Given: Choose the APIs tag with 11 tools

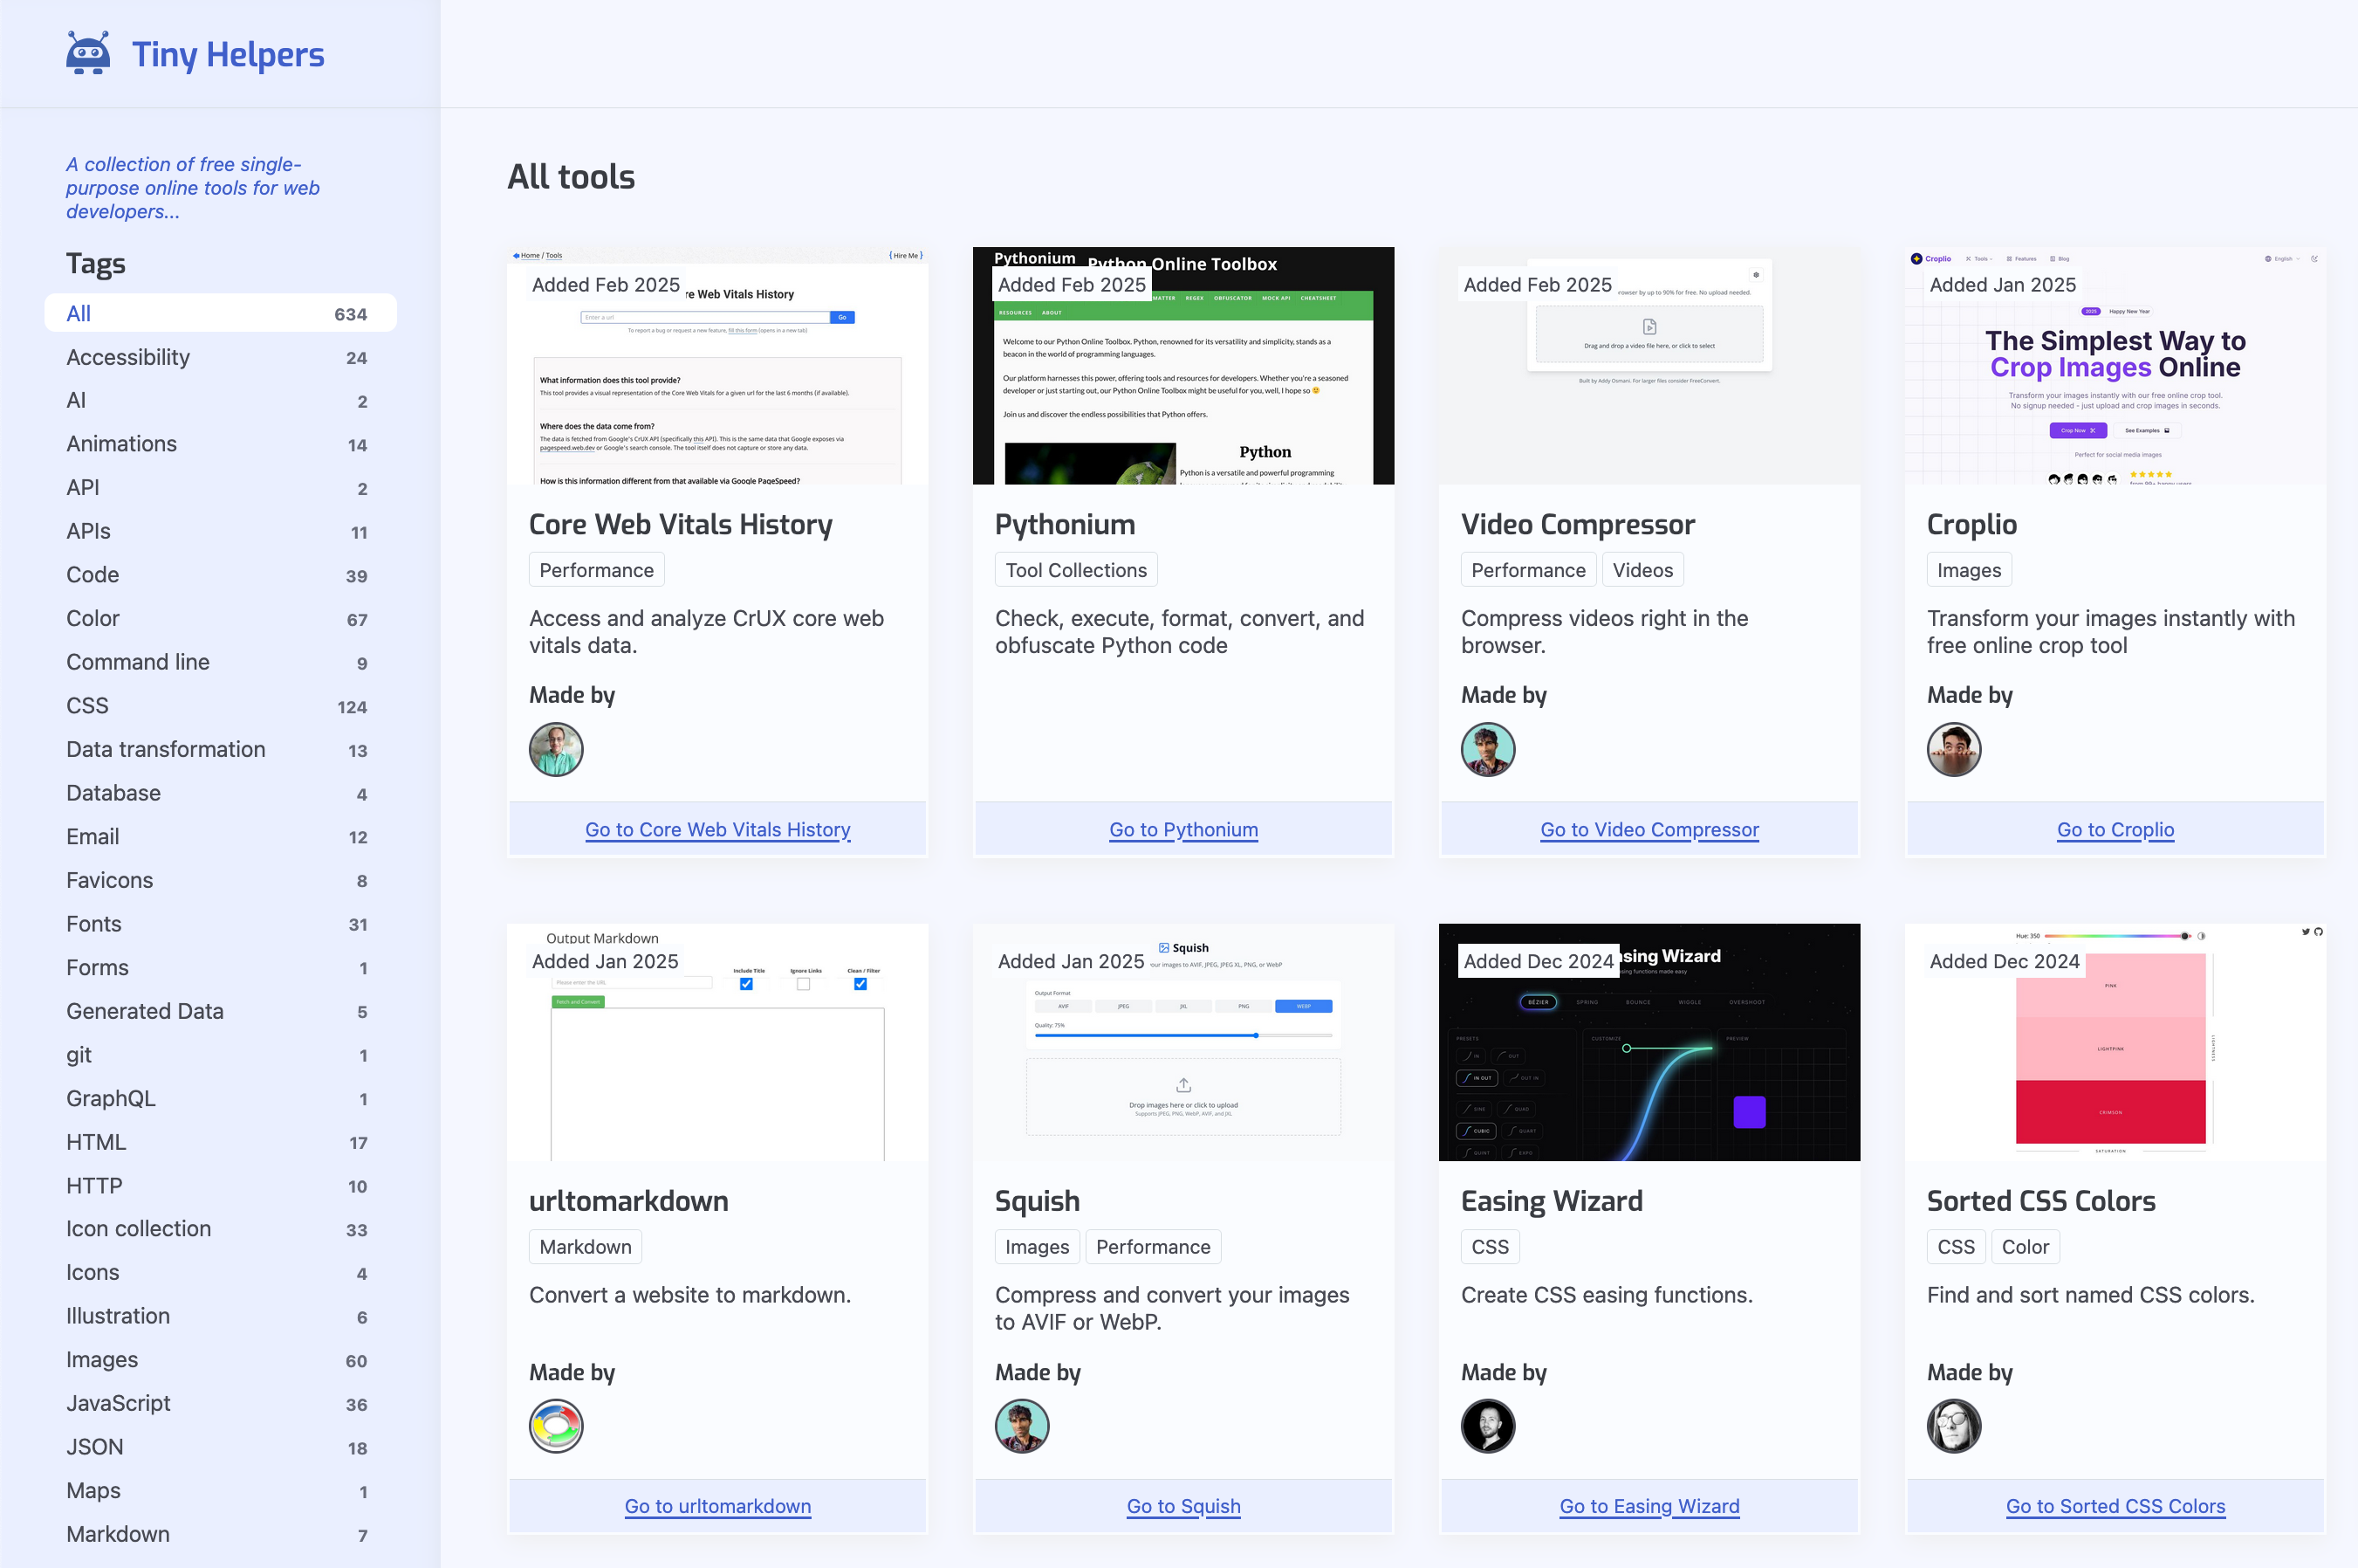Looking at the screenshot, I should 220,531.
